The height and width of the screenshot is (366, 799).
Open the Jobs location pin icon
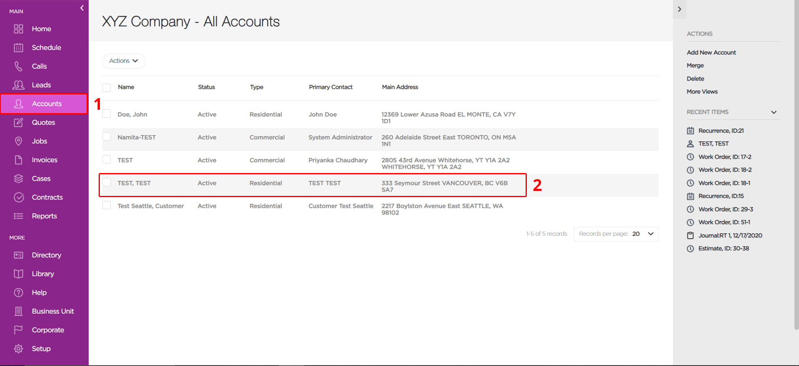(18, 141)
